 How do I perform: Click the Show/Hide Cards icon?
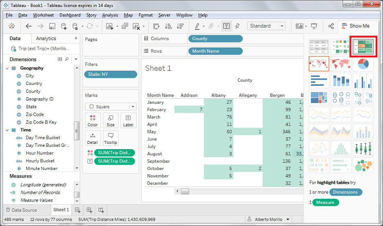[x=299, y=26]
